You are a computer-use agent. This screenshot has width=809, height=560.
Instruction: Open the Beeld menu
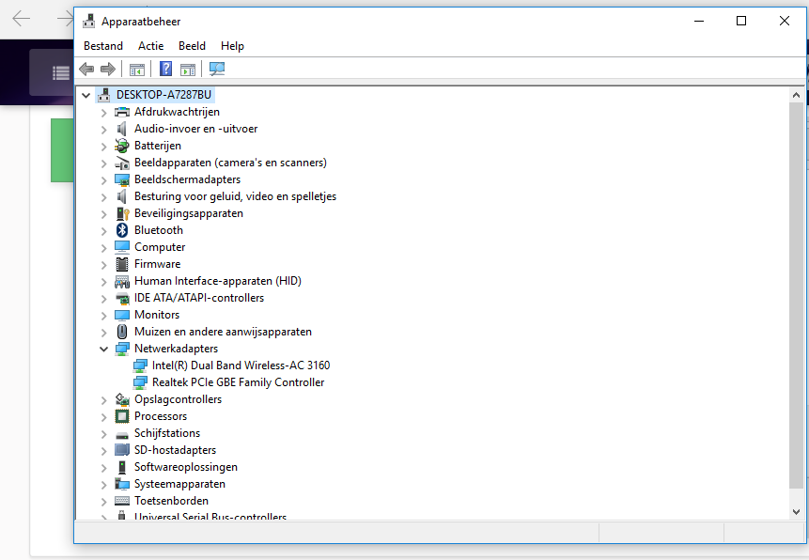[192, 46]
